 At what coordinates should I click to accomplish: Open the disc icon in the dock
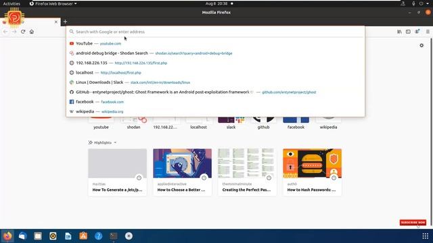[x=129, y=236]
